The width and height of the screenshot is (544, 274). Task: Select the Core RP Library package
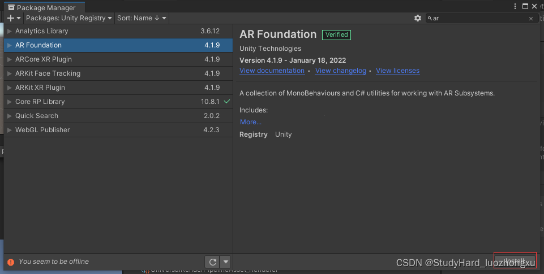(x=118, y=102)
